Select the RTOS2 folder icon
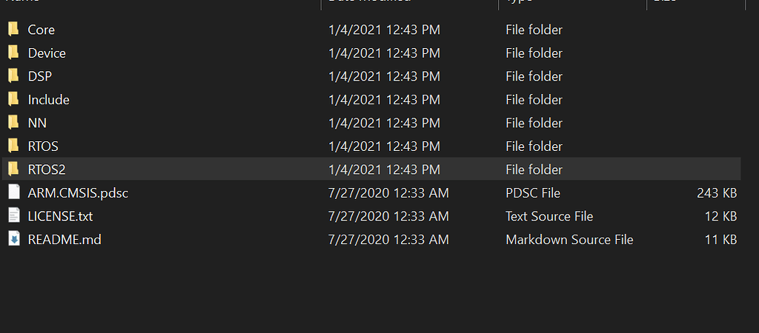This screenshot has height=333, width=759. [13, 169]
